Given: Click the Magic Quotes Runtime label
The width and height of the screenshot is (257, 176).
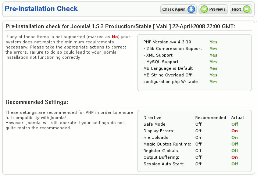Looking at the screenshot, I should 167,144.
